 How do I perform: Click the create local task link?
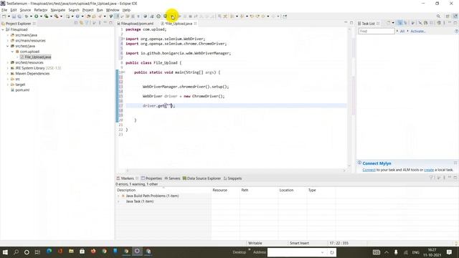(x=429, y=170)
